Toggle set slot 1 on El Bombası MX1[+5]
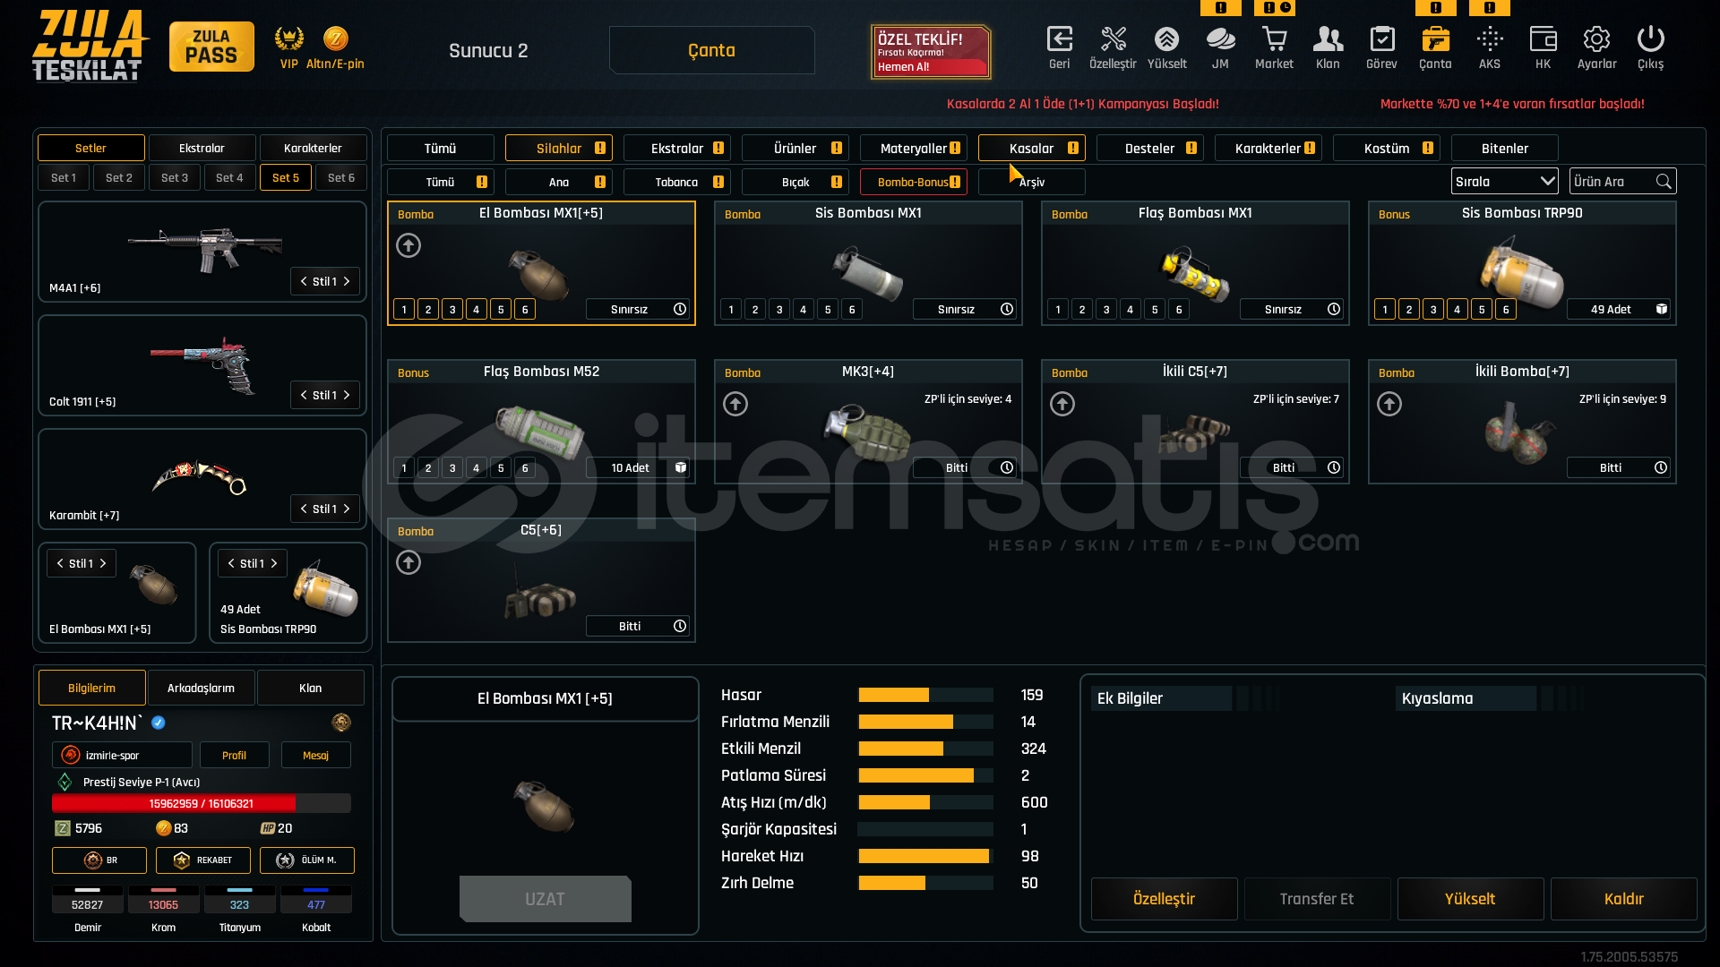This screenshot has width=1720, height=967. pyautogui.click(x=404, y=309)
